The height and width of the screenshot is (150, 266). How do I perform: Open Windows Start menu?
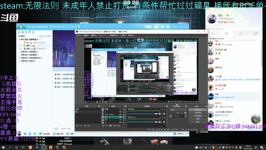pyautogui.click(x=3, y=147)
